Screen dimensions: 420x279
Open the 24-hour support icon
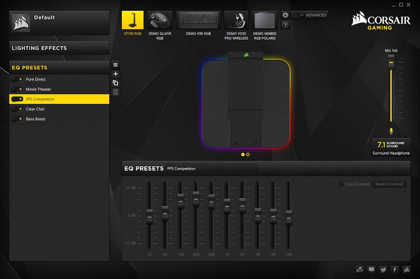tap(359, 269)
